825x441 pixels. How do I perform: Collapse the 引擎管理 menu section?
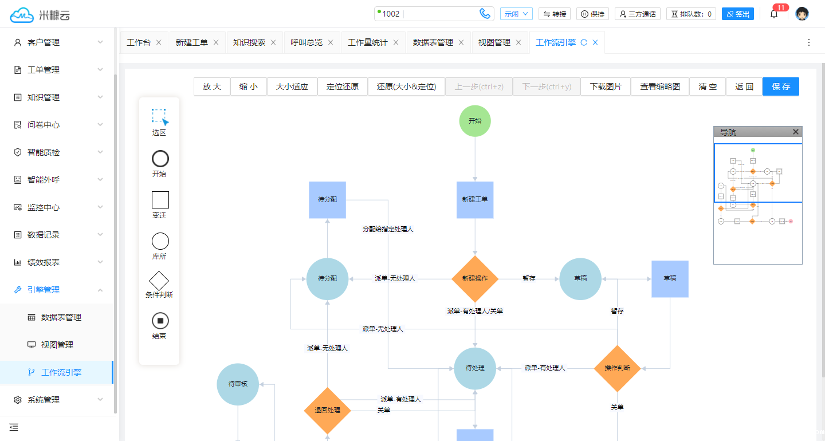[57, 290]
